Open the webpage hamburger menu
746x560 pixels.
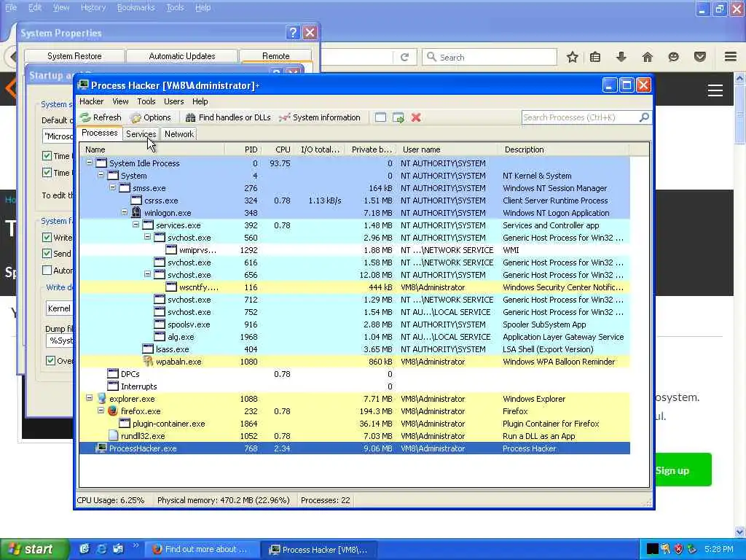tap(715, 90)
